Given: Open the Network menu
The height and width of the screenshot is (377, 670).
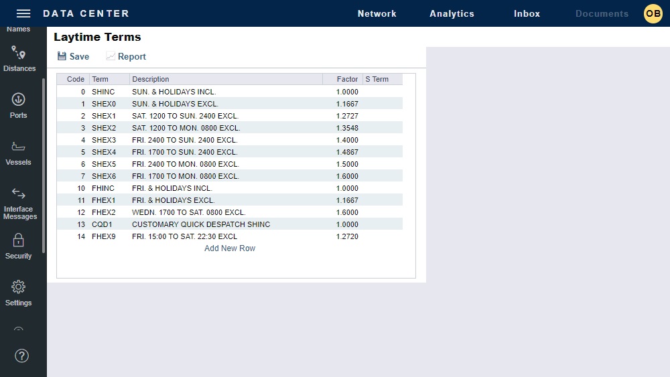Looking at the screenshot, I should pos(377,13).
